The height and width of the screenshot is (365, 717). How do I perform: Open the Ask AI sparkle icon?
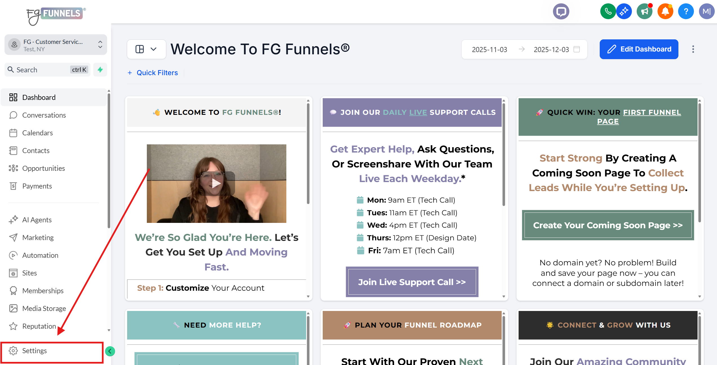[x=624, y=11]
